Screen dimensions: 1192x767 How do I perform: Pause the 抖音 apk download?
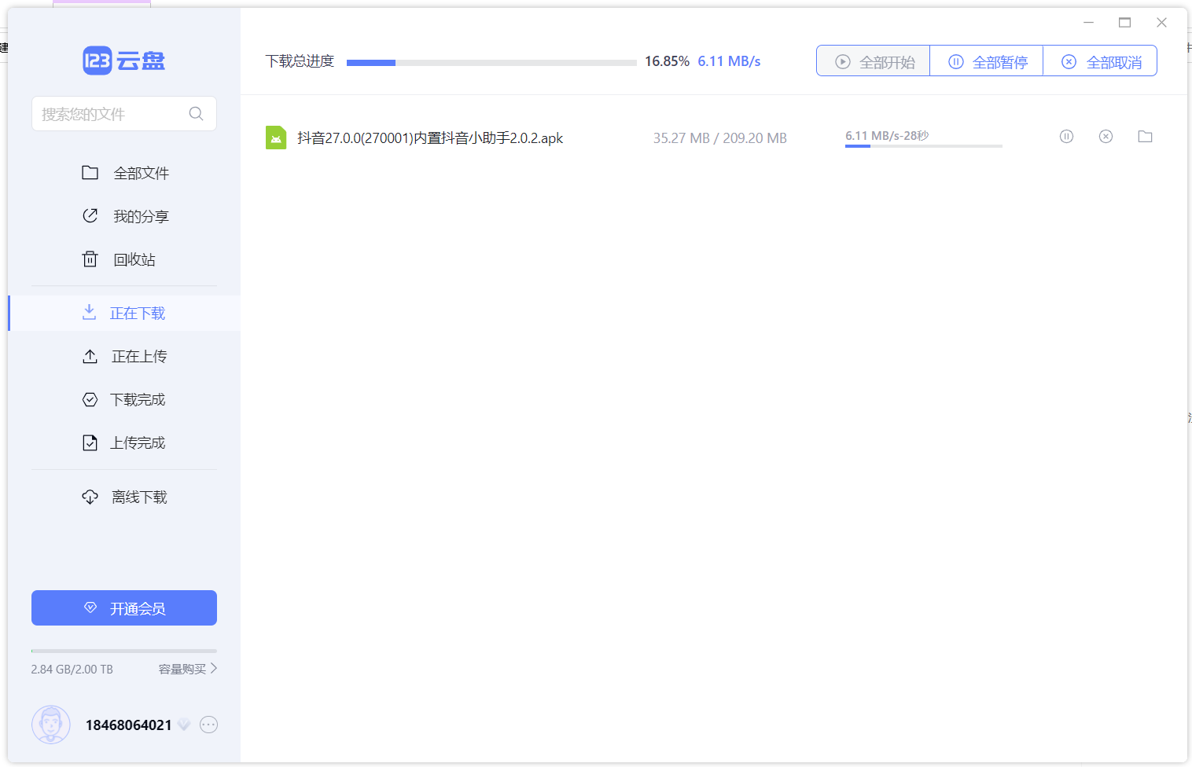coord(1066,137)
